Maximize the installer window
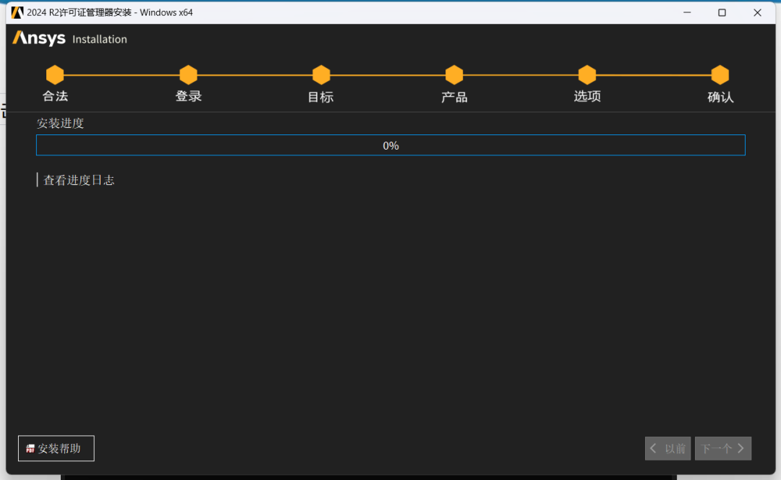 point(722,12)
